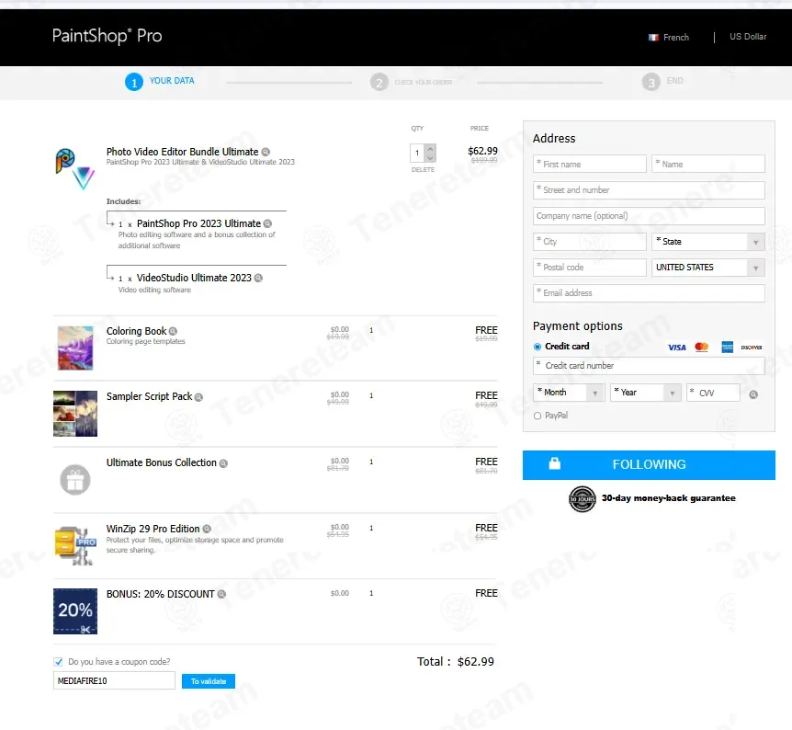Image resolution: width=792 pixels, height=730 pixels.
Task: Click DELETE under bundle quantity
Action: [423, 170]
